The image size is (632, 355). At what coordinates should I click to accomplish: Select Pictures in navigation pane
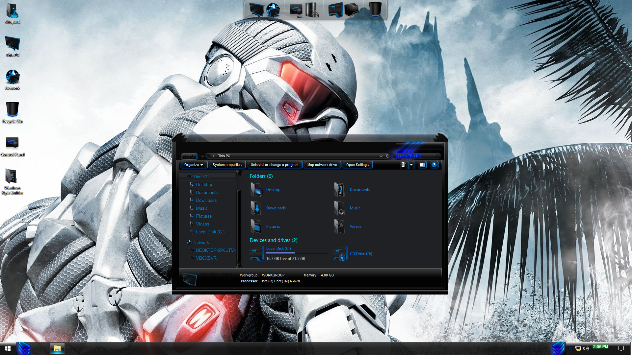(204, 216)
